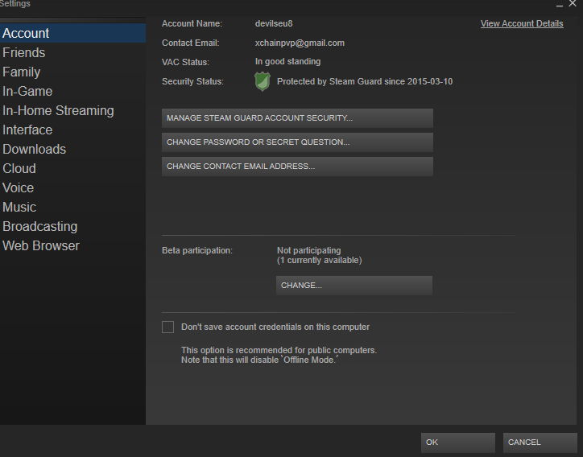Switch to Music settings

click(x=72, y=207)
